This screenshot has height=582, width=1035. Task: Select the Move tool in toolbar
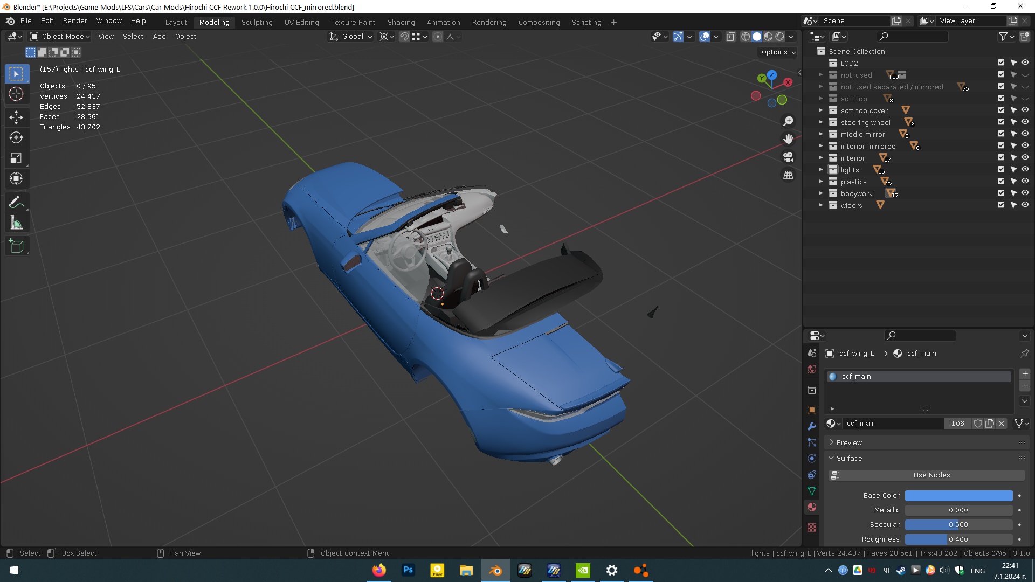click(x=16, y=117)
